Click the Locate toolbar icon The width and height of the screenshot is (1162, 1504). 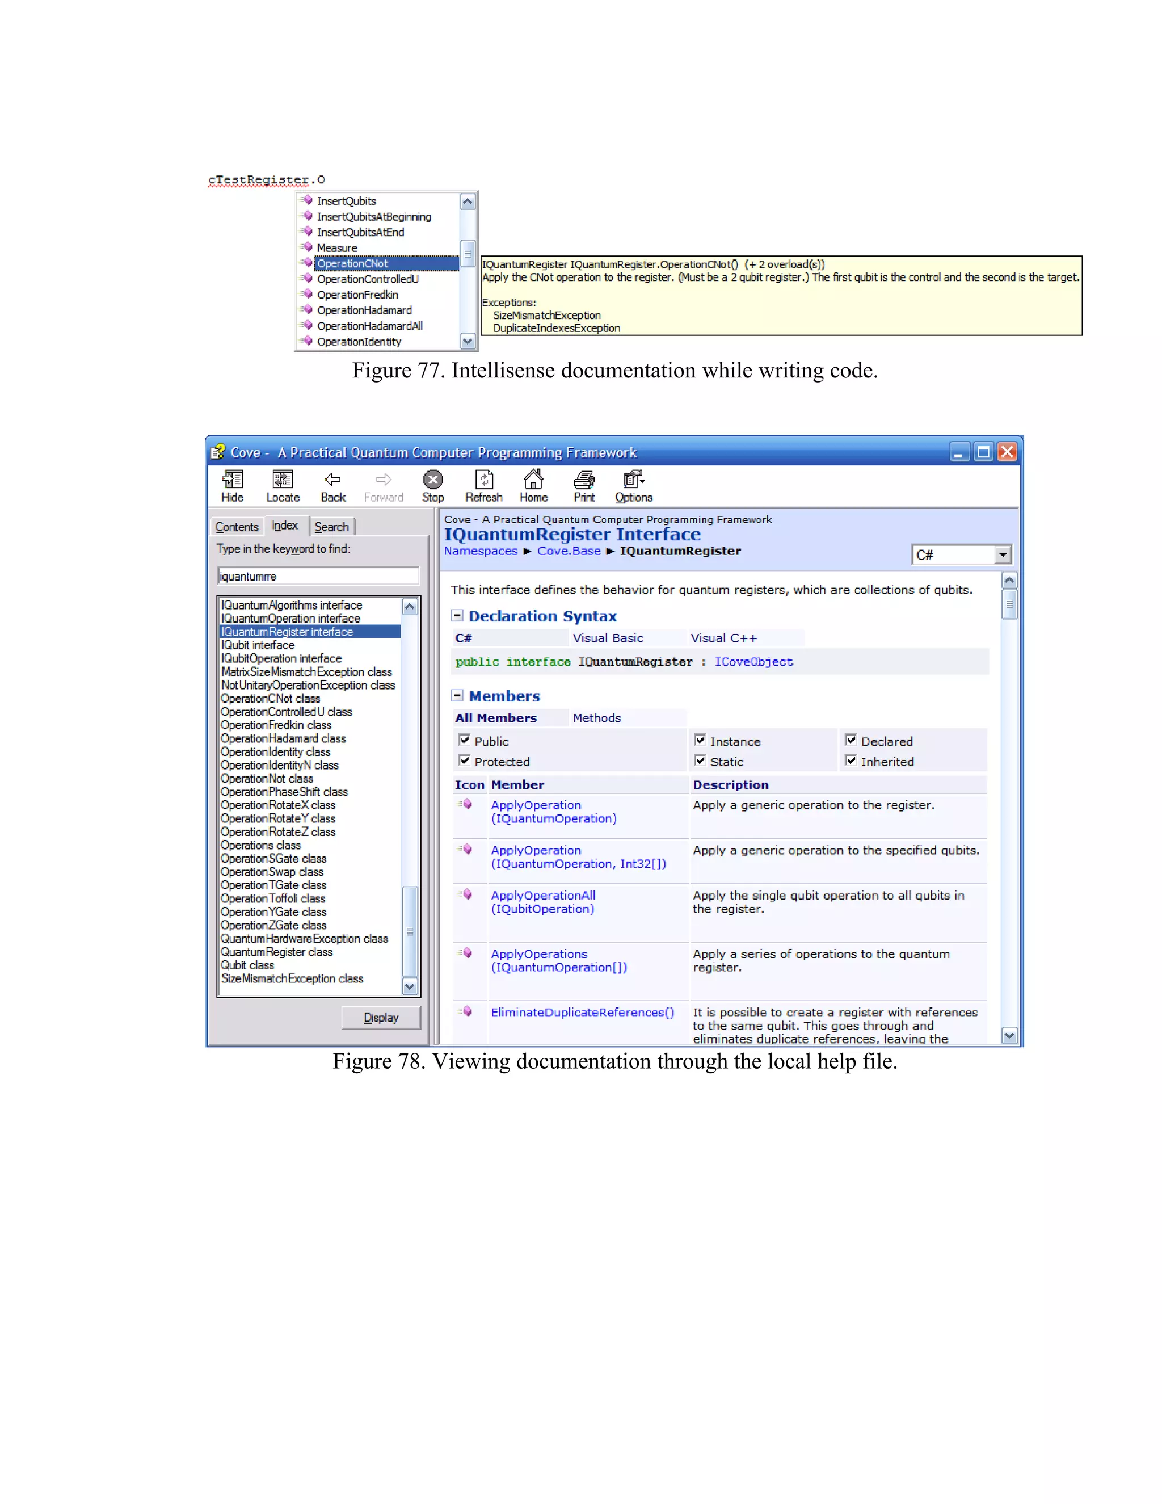point(283,485)
